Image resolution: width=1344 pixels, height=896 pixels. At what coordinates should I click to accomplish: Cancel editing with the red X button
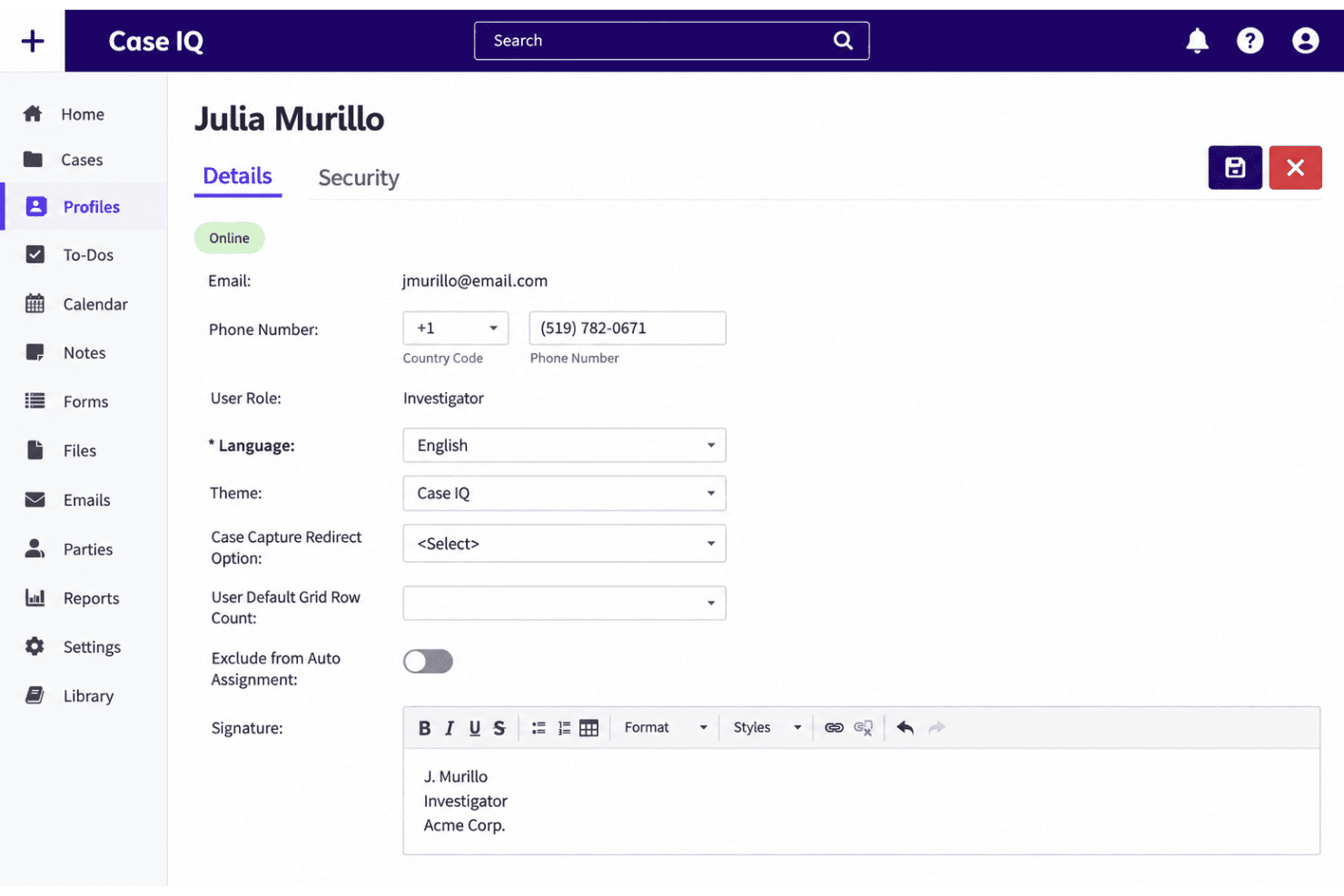point(1296,168)
